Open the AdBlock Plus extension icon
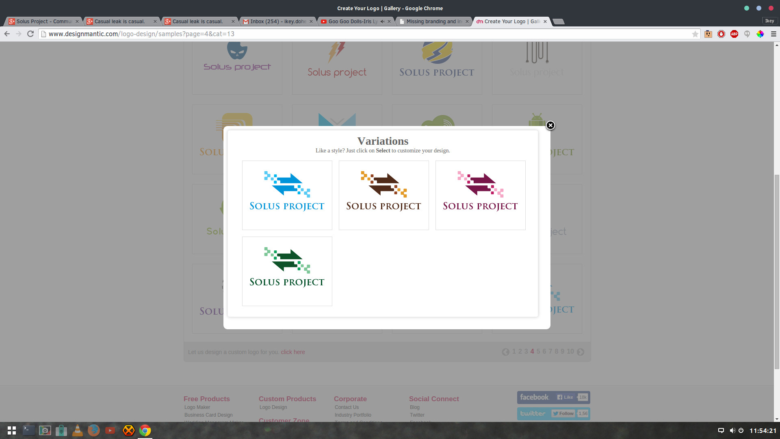This screenshot has width=780, height=439. (734, 34)
